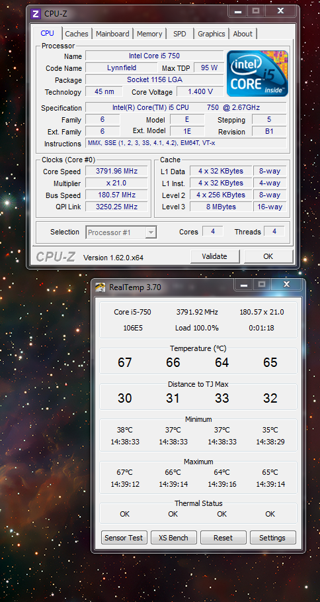This screenshot has height=602, width=320.
Task: Click the core temperature reading '64'
Action: 222,362
